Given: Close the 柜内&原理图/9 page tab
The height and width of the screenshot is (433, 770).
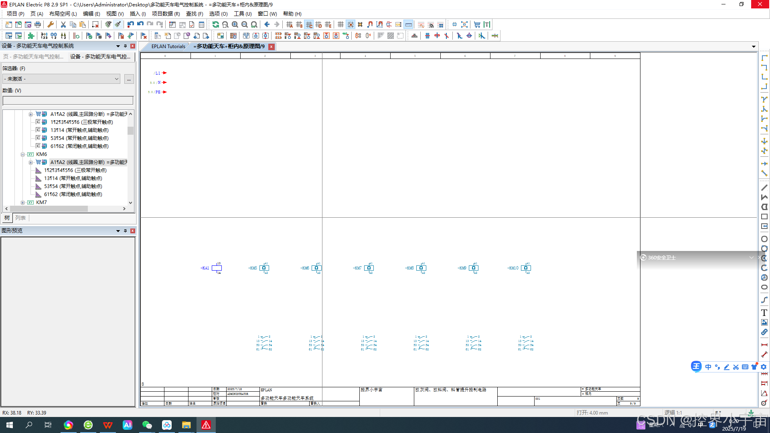Looking at the screenshot, I should (272, 47).
